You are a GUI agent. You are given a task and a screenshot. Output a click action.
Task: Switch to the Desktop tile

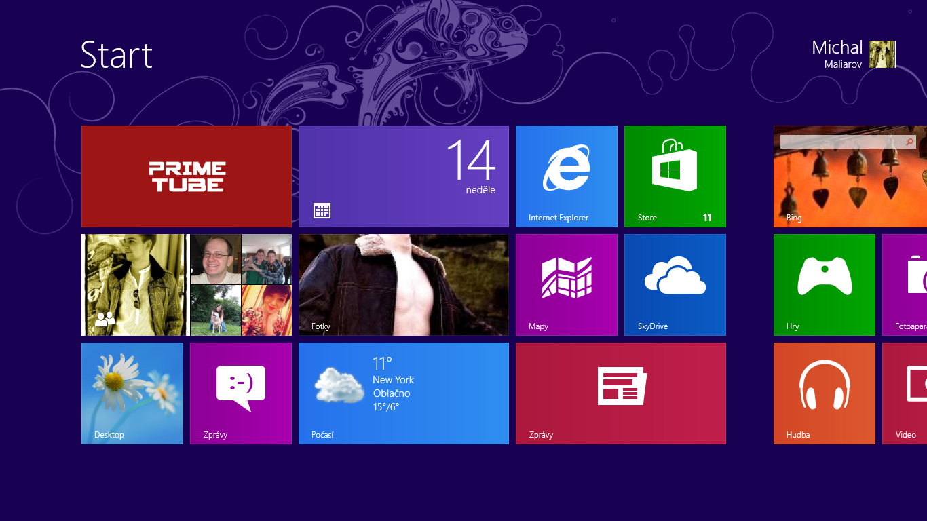132,393
